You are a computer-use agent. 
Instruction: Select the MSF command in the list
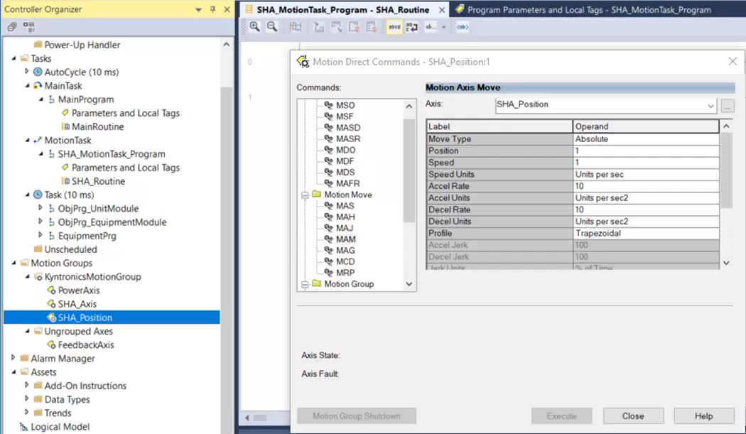345,116
